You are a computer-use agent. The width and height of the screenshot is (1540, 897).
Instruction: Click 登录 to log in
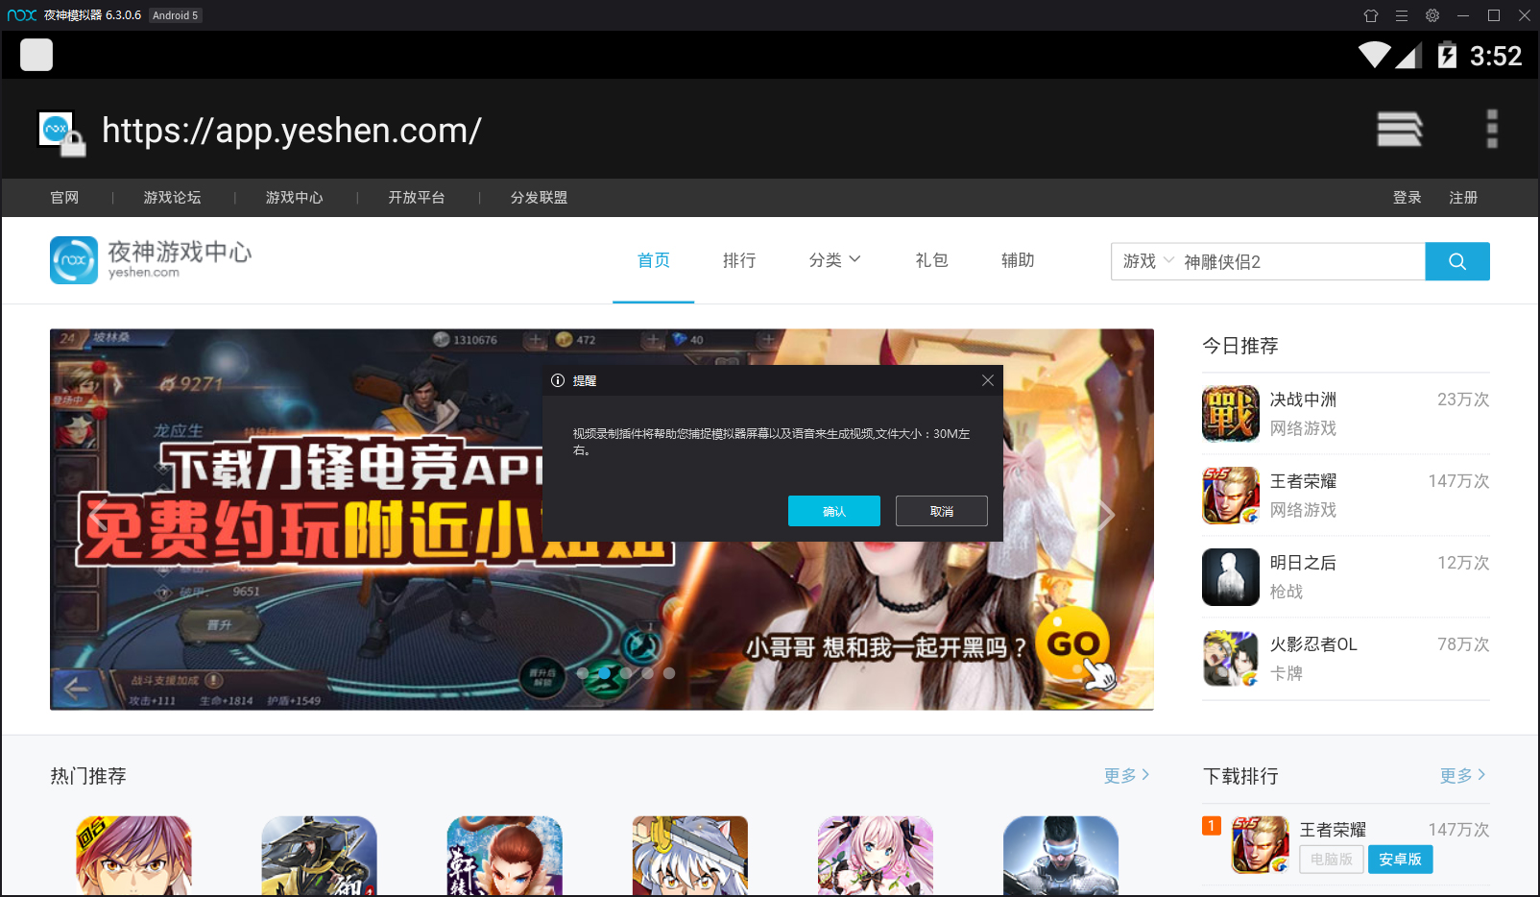point(1408,198)
